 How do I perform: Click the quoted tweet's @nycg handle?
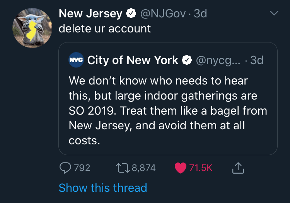point(218,61)
